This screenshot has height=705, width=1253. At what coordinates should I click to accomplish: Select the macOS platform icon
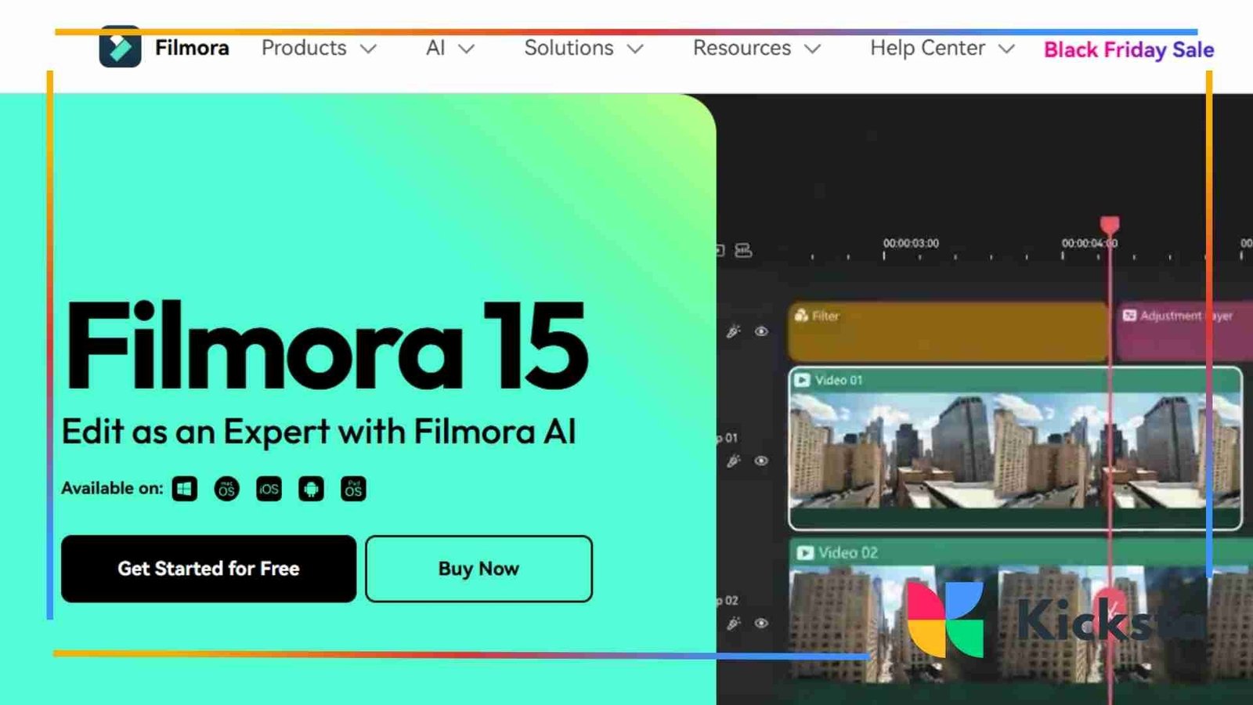click(x=227, y=489)
